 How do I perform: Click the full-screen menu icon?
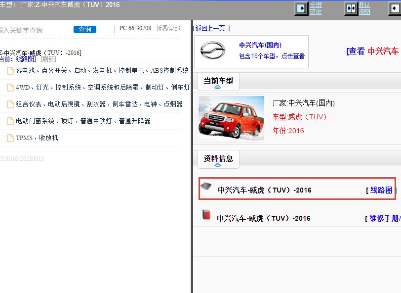[302, 8]
